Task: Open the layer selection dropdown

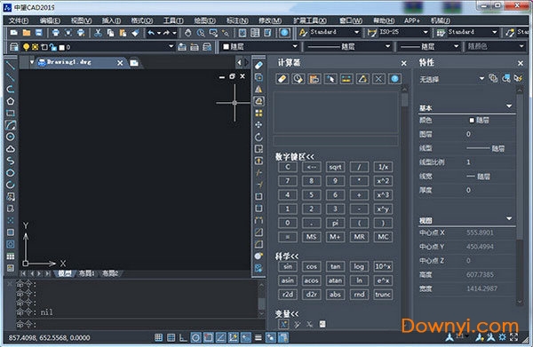Action: (171, 46)
